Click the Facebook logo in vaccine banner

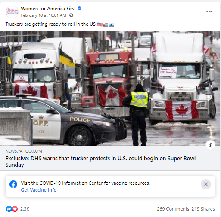pos(13,184)
